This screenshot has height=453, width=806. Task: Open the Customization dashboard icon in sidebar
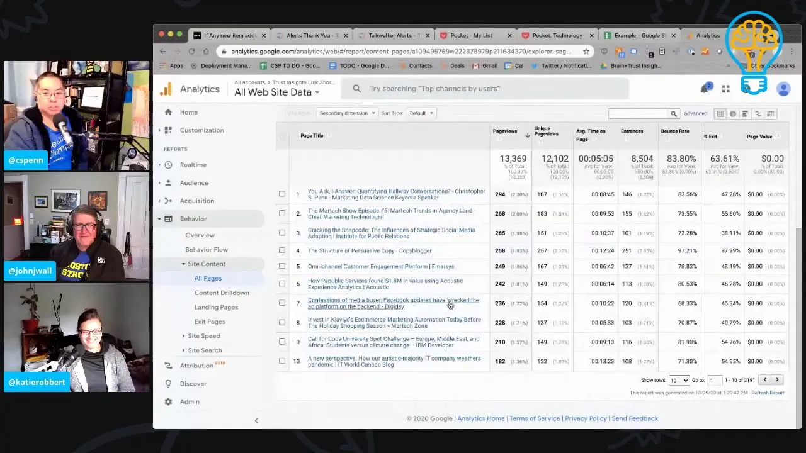click(168, 130)
